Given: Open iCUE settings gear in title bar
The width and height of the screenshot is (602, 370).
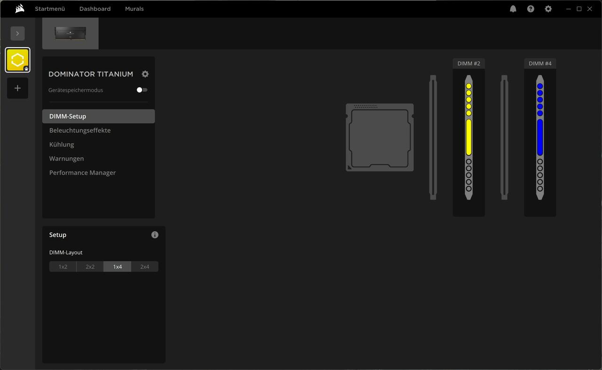Looking at the screenshot, I should click(x=548, y=9).
